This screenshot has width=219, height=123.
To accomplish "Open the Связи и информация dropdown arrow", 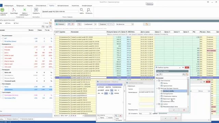I will coord(29,15).
